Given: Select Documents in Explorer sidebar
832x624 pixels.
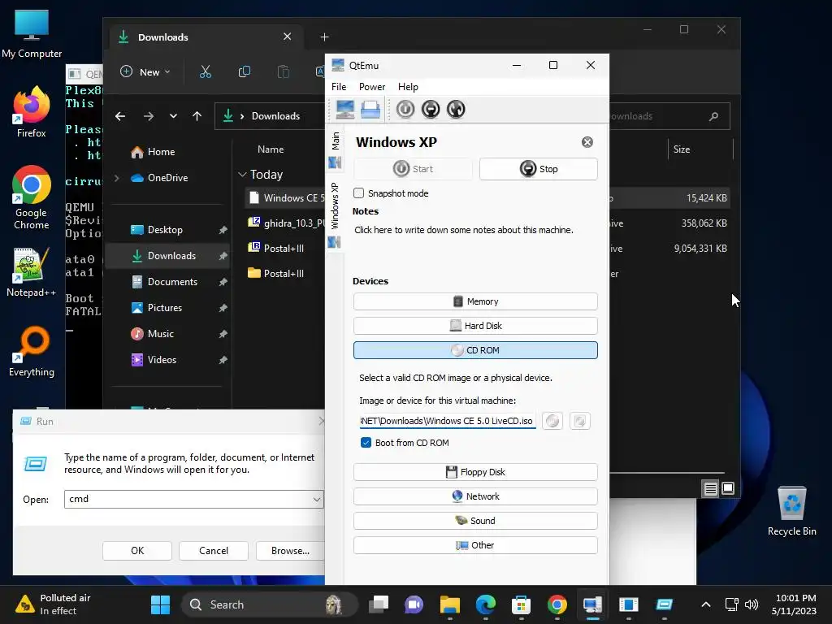Looking at the screenshot, I should 172,282.
